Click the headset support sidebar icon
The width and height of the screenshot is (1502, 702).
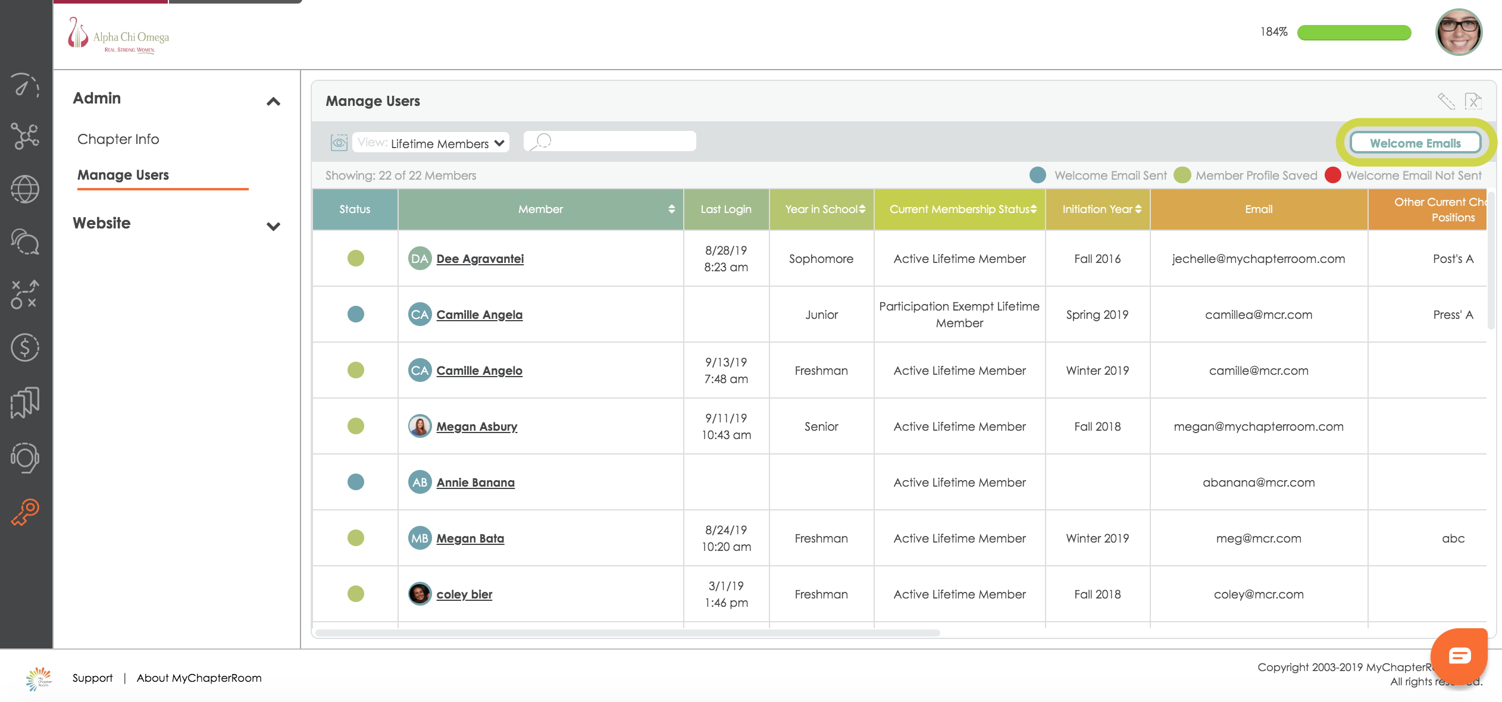click(24, 458)
